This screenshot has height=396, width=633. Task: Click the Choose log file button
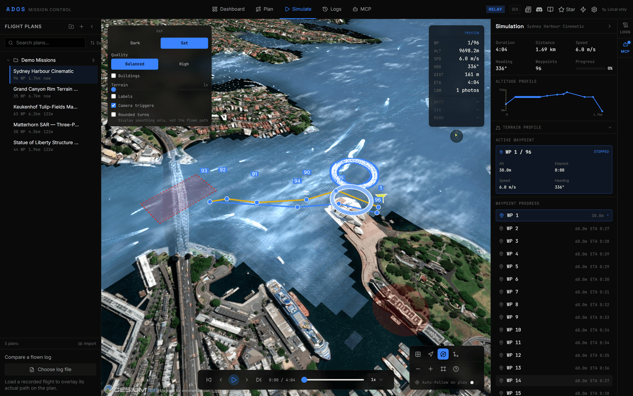50,369
